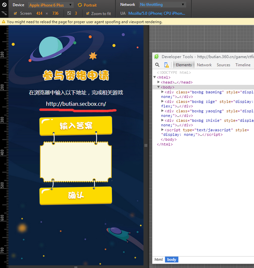254x268 pixels.
Task: Collapse the html element node
Action: 155,77
